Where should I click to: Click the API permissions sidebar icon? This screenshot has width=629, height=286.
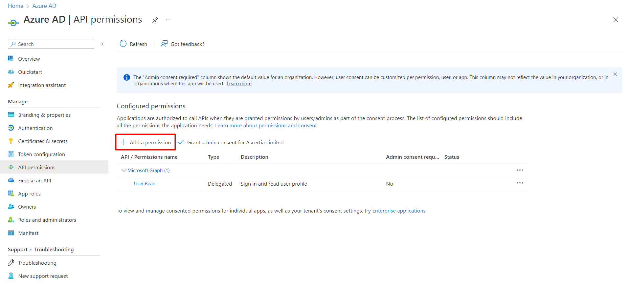11,167
